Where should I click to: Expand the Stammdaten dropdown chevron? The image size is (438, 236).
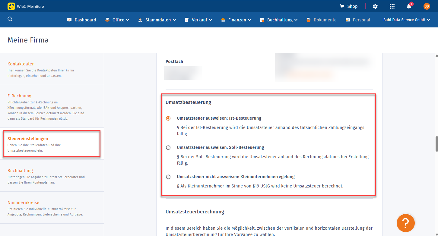[x=174, y=20]
